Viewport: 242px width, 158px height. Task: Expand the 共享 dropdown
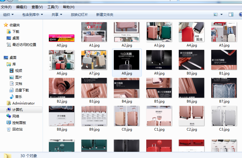pyautogui.click(x=57, y=14)
